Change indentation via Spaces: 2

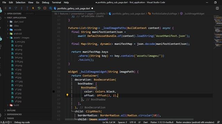click(122, 122)
